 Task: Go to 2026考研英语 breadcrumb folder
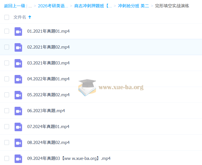point(53,6)
